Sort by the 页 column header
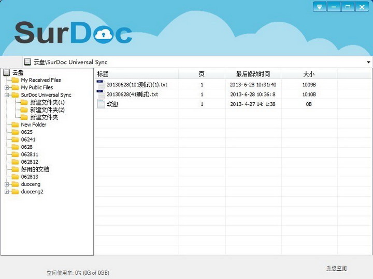The image size is (373, 279). pyautogui.click(x=202, y=74)
